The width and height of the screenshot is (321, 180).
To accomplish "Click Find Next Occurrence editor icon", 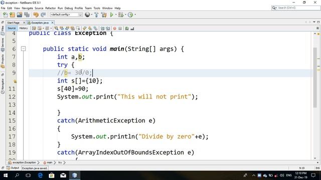I will [67, 28].
